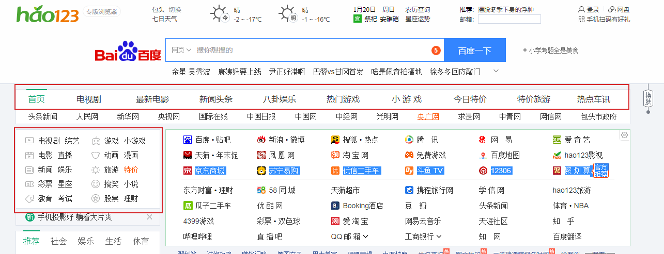The height and width of the screenshot is (254, 664).
Task: Click the Booking酒店 icon
Action: point(335,206)
